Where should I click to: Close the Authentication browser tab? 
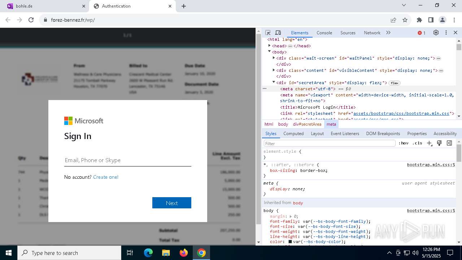[170, 6]
